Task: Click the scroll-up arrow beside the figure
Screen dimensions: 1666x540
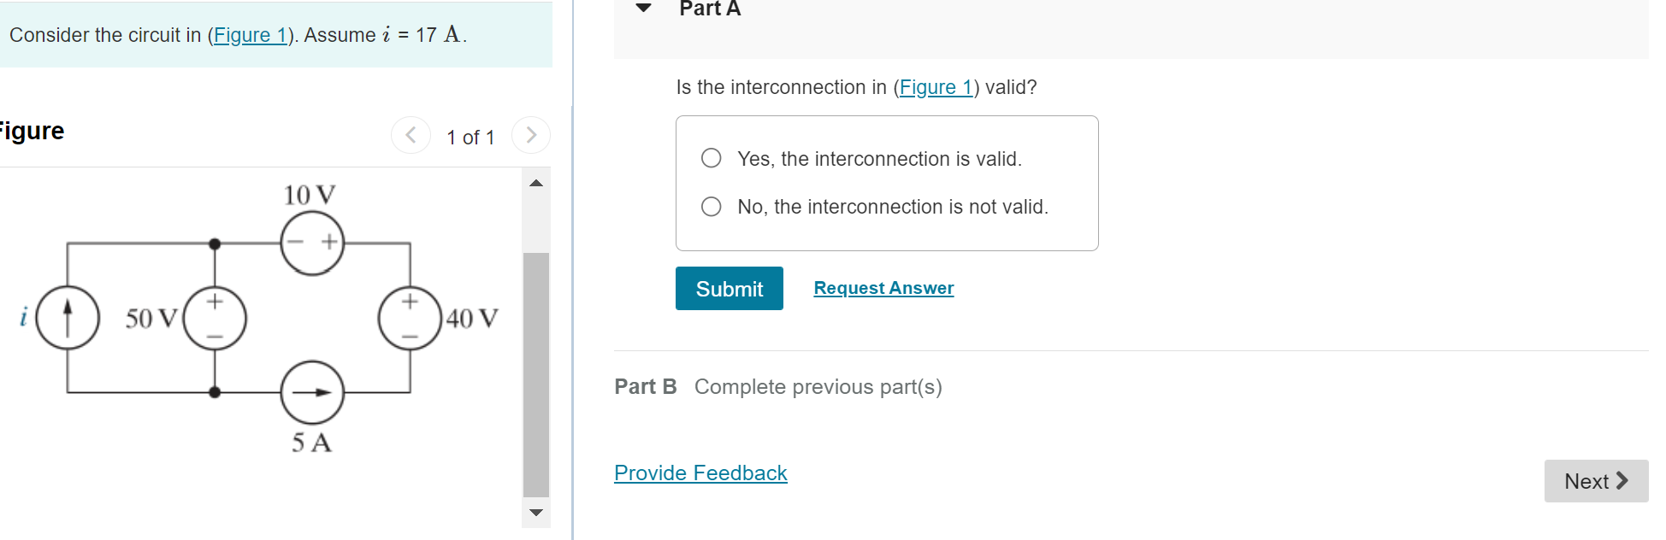Action: [x=536, y=181]
